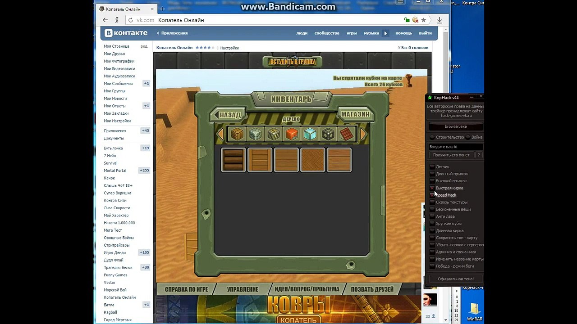Click the ВСТУПИТЬ В ГРУППУ banner button
Image resolution: width=577 pixels, height=324 pixels.
[292, 62]
